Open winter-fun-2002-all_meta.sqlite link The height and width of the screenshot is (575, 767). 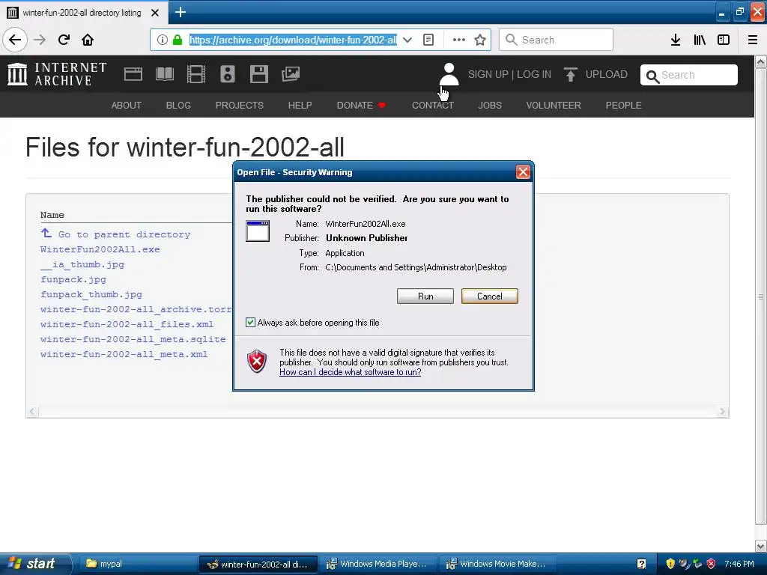click(133, 339)
